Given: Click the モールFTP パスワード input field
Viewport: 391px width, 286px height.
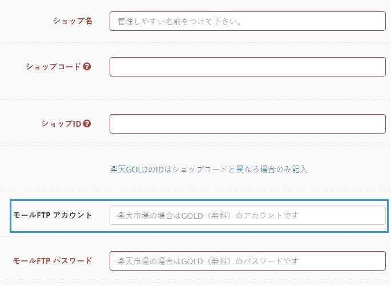Looking at the screenshot, I should [248, 261].
